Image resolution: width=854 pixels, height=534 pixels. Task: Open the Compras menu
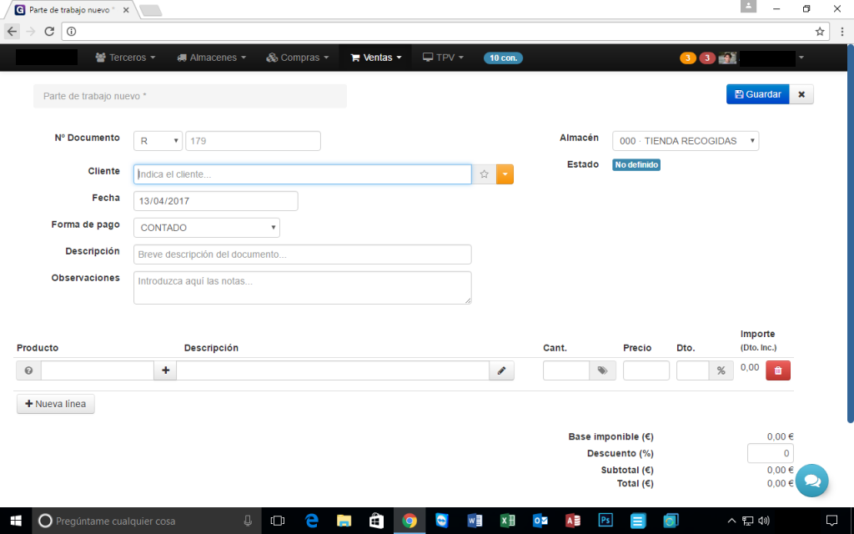[x=298, y=58]
